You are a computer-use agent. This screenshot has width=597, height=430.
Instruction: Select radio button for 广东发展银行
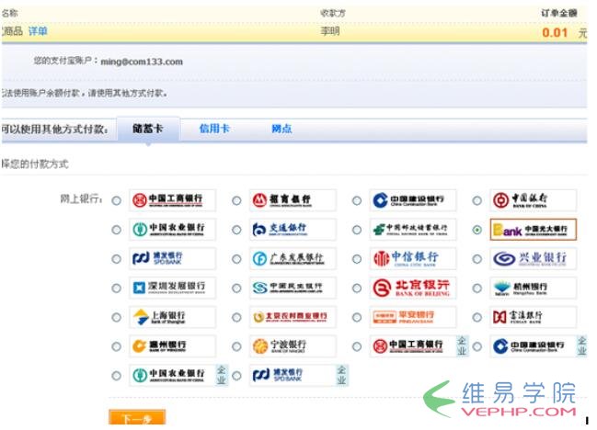[x=236, y=259]
